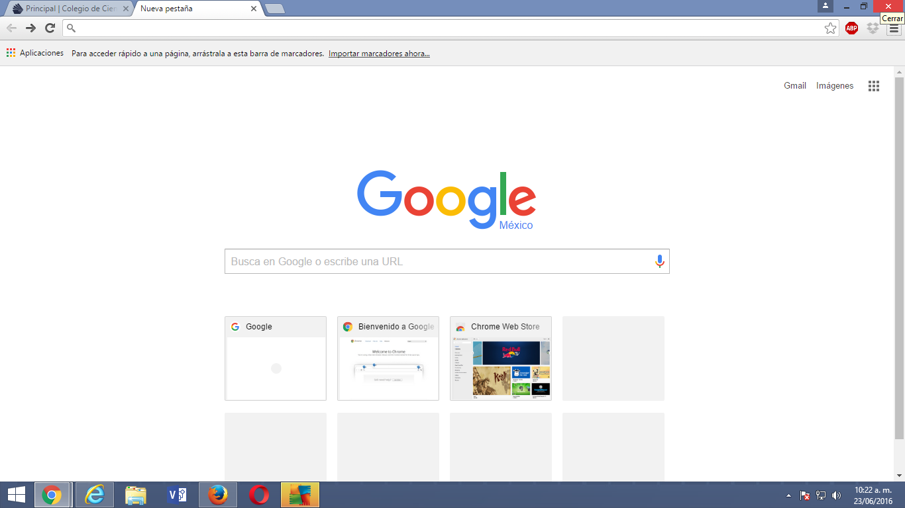Screen dimensions: 905x508
Task: Open the Aplicaciones shortcut in bookmarks bar
Action: click(35, 54)
